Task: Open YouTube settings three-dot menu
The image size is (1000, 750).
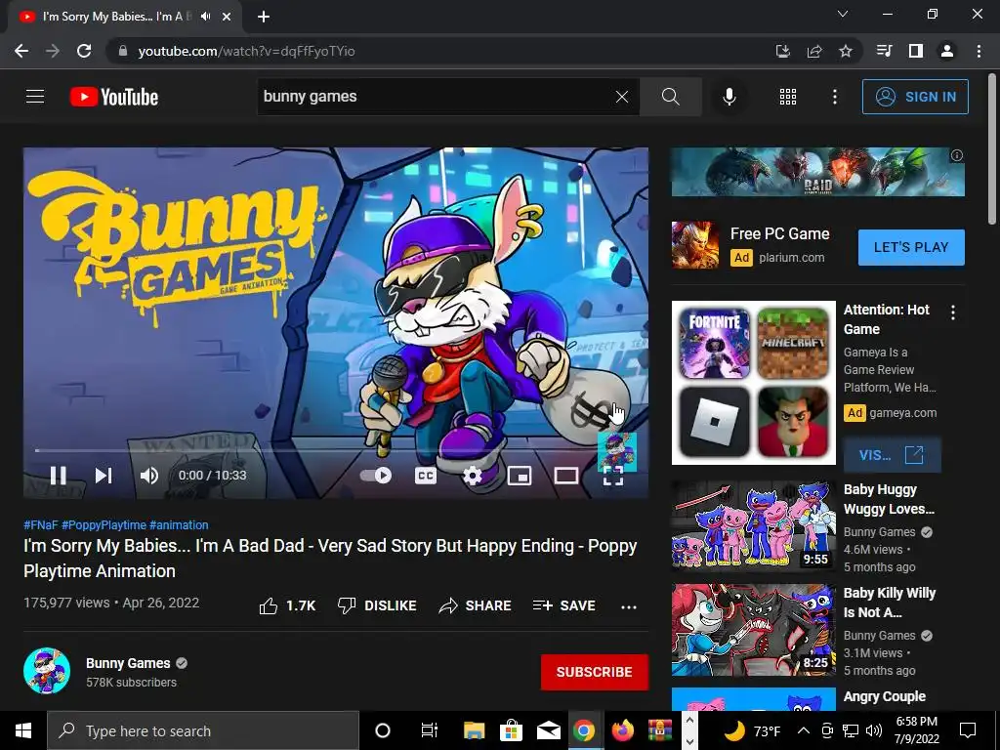Action: click(x=835, y=97)
